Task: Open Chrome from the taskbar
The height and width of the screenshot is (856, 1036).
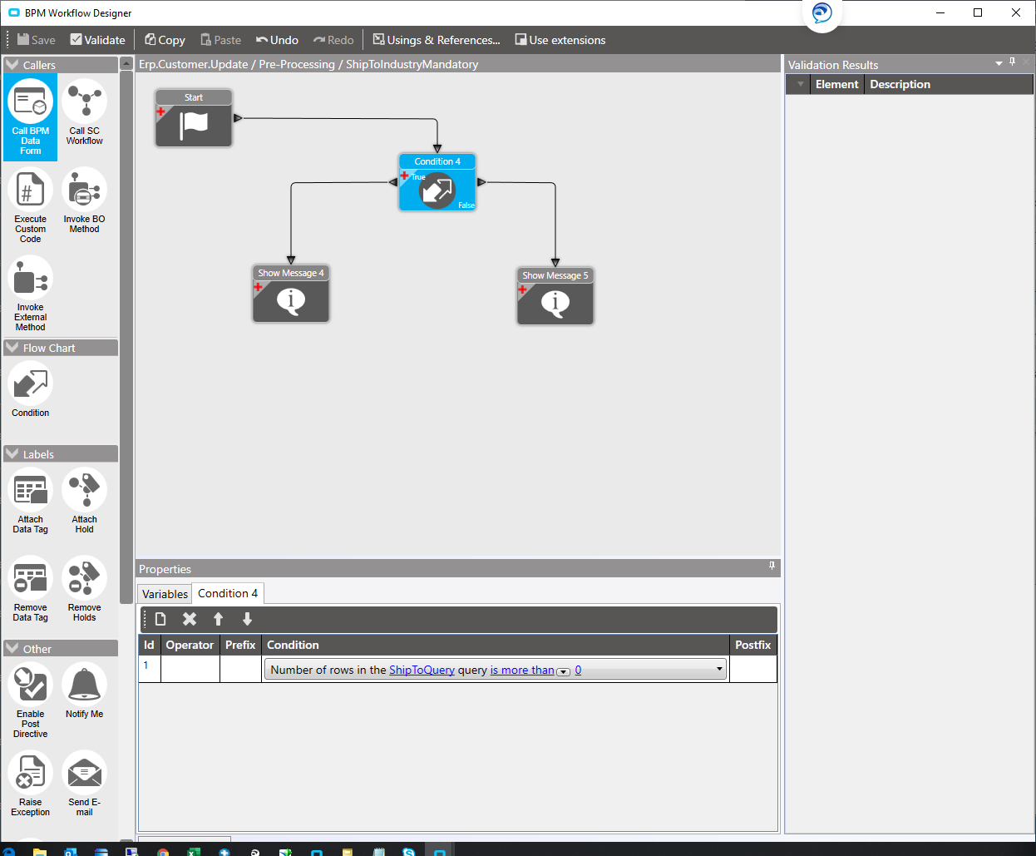Action: [x=163, y=852]
